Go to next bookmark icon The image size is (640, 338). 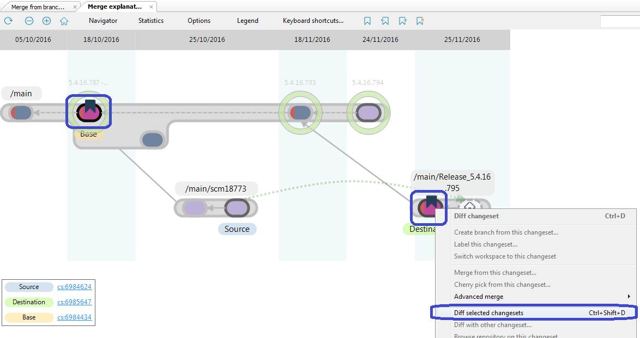[402, 20]
